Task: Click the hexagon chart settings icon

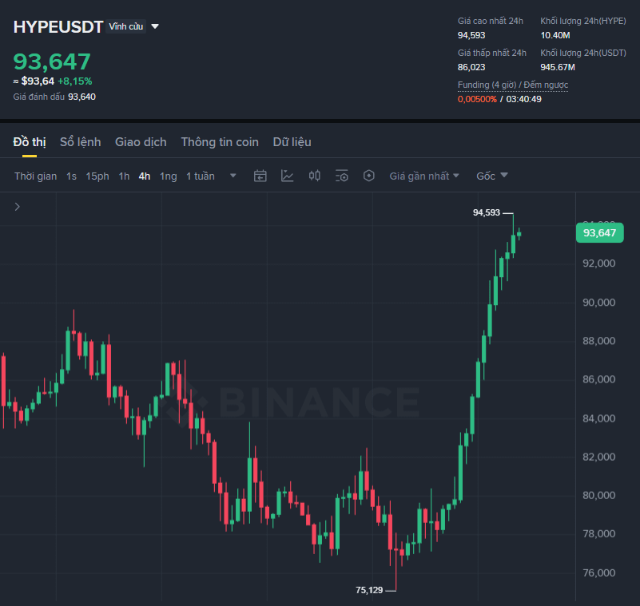Action: (368, 176)
